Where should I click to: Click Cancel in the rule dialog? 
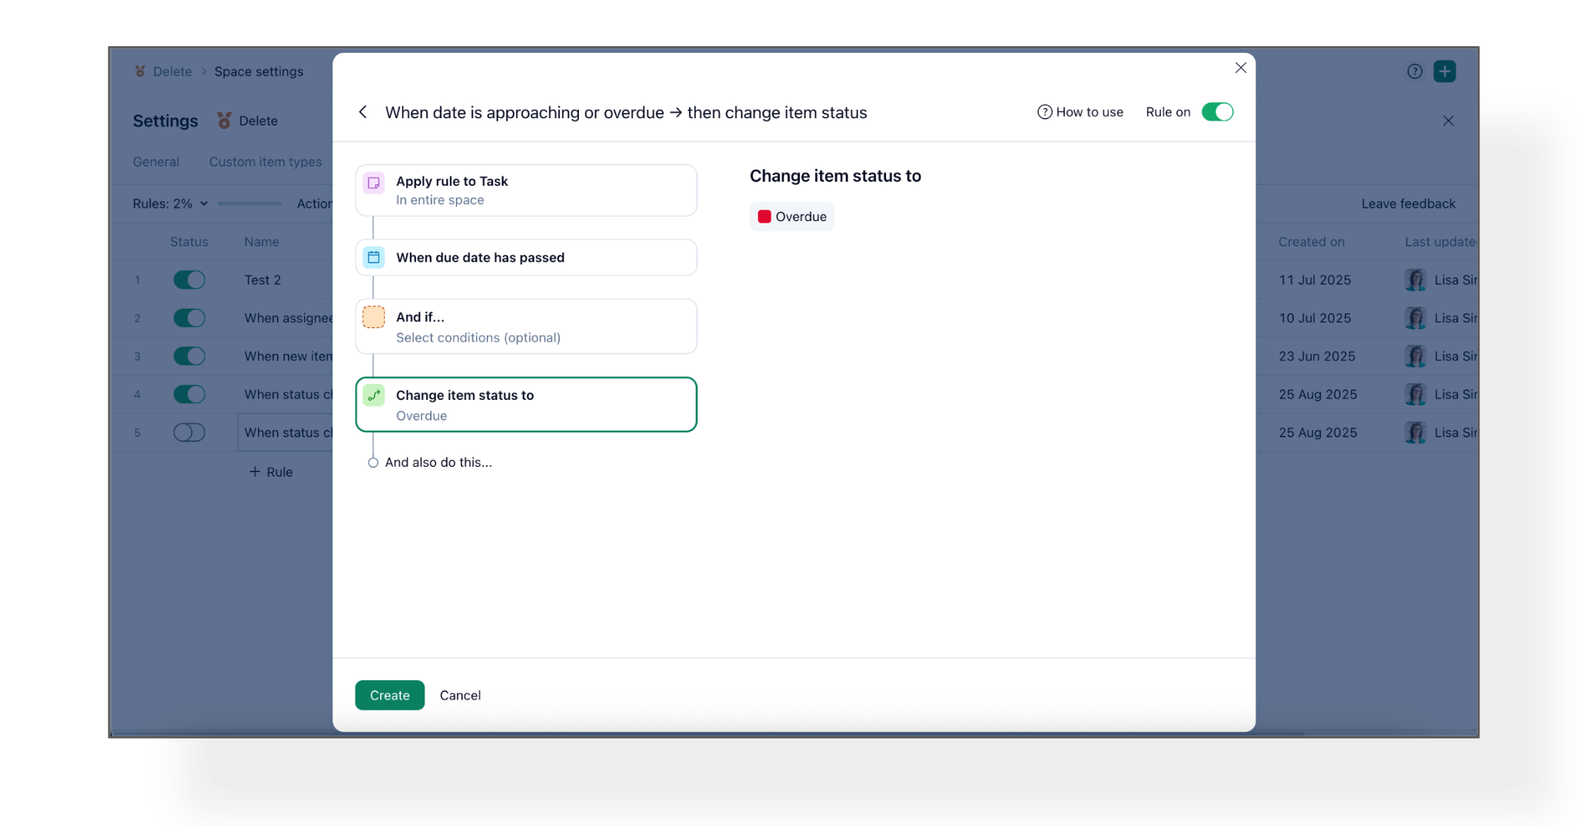click(460, 695)
